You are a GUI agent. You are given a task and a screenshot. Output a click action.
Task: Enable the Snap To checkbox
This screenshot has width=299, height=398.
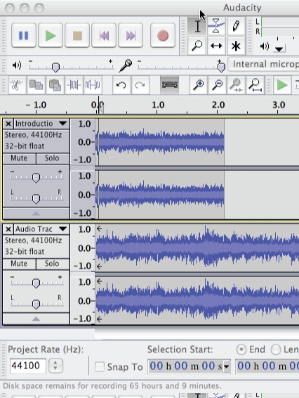tap(100, 367)
